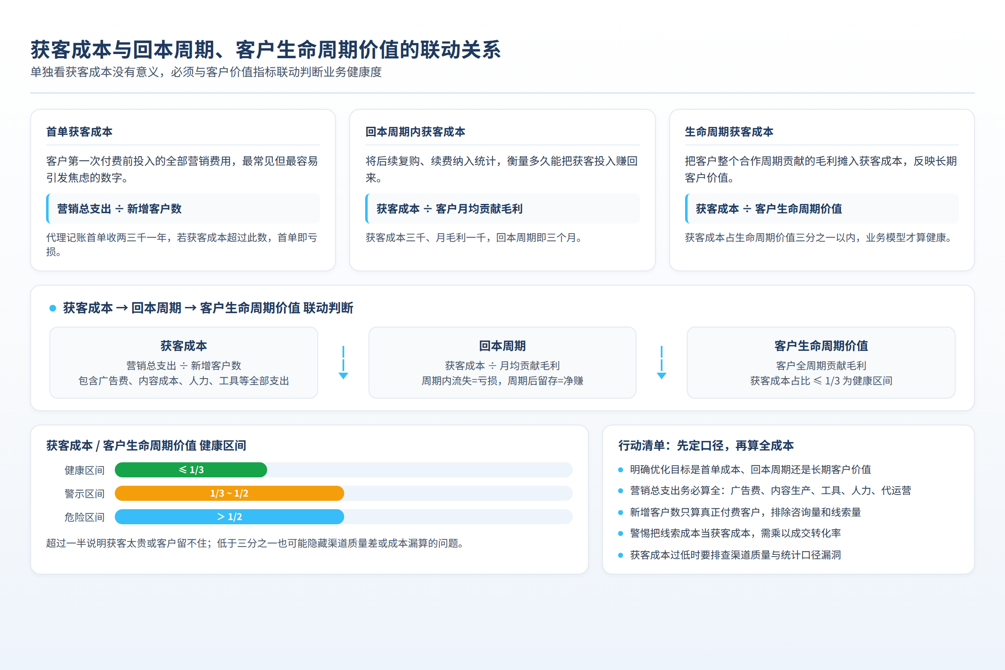Click formula box 营销总支出 ÷ 新增客户数
This screenshot has width=1005, height=670.
[x=183, y=209]
